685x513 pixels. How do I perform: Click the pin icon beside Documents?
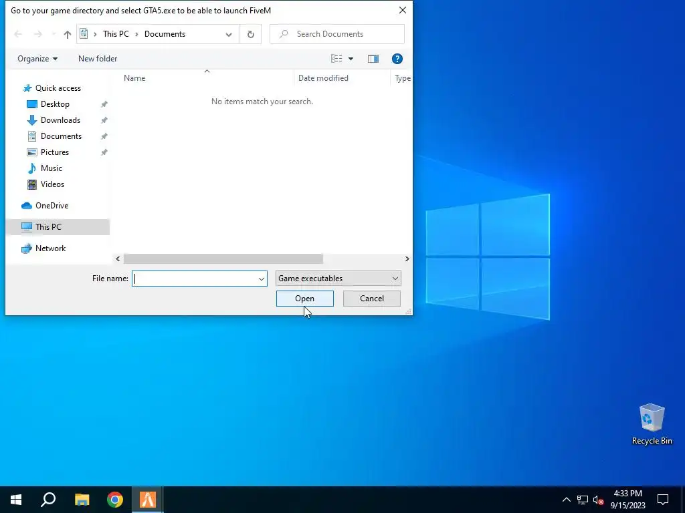[104, 136]
